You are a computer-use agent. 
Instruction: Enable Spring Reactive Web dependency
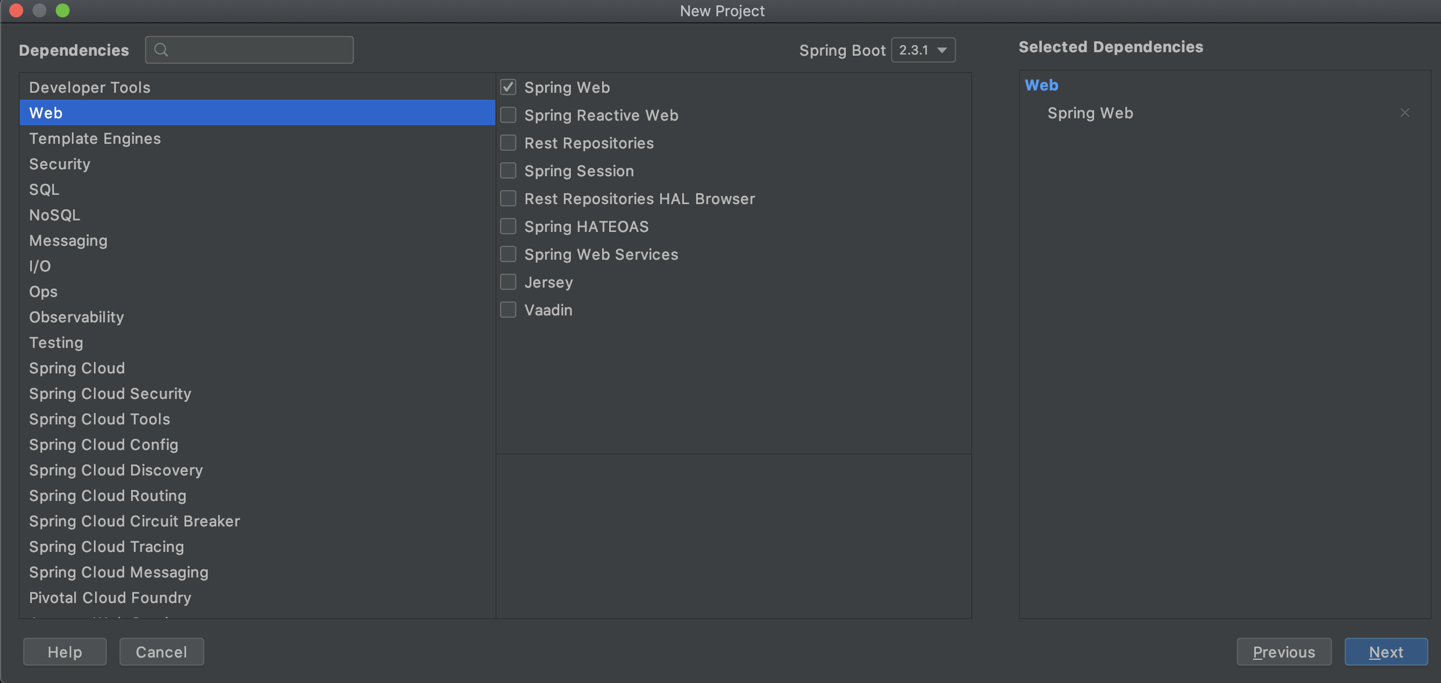[x=508, y=115]
